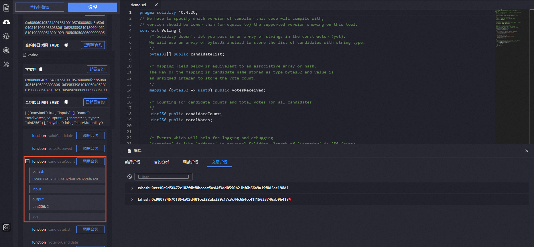Click the ABI JSON text block
This screenshot has width=534, height=247.
tap(65, 118)
